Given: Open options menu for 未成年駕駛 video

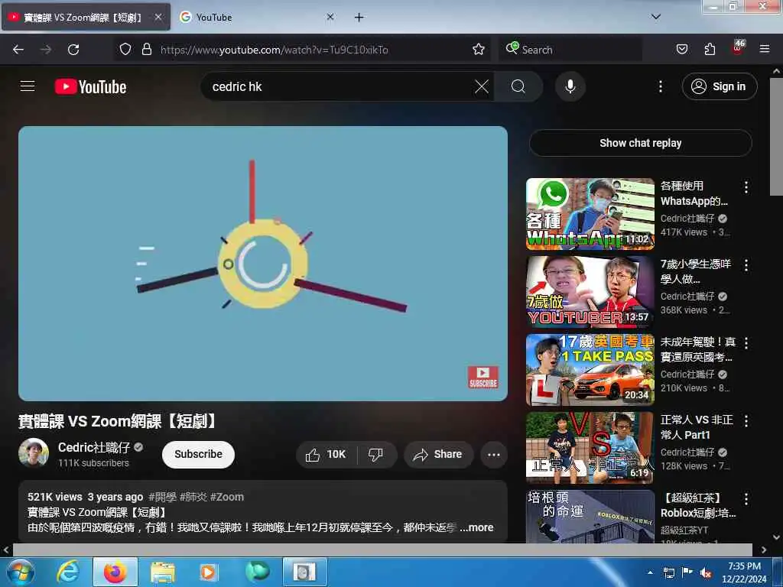Looking at the screenshot, I should [x=746, y=343].
